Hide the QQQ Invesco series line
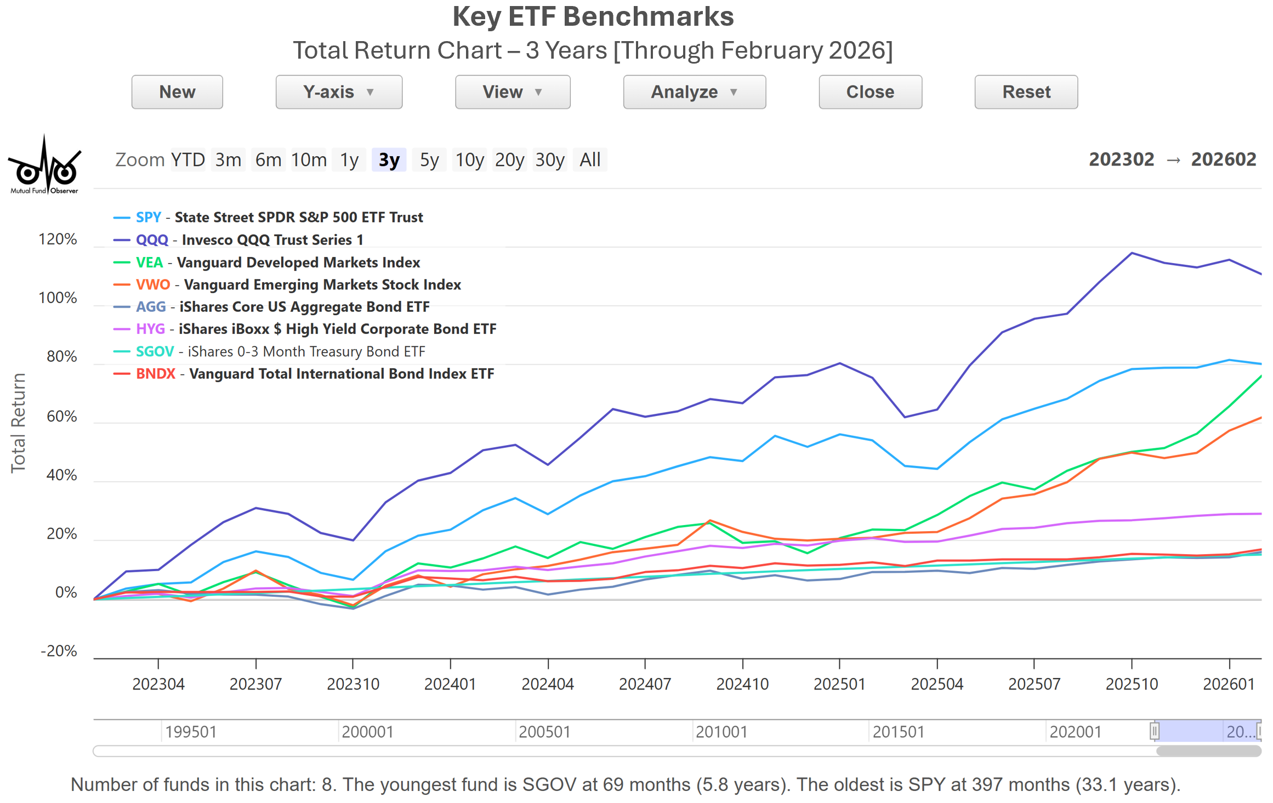 point(249,240)
